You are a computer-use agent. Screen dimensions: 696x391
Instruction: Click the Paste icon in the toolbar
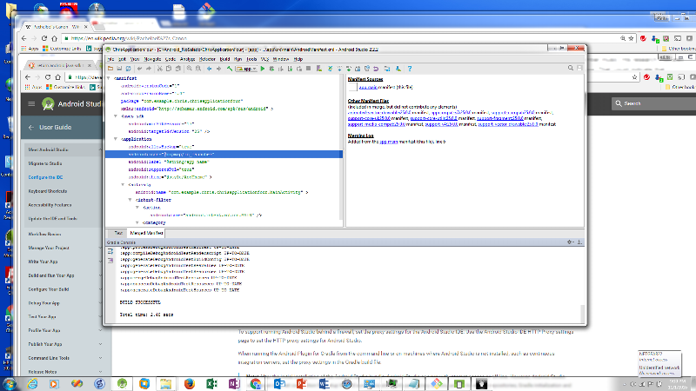[x=178, y=69]
